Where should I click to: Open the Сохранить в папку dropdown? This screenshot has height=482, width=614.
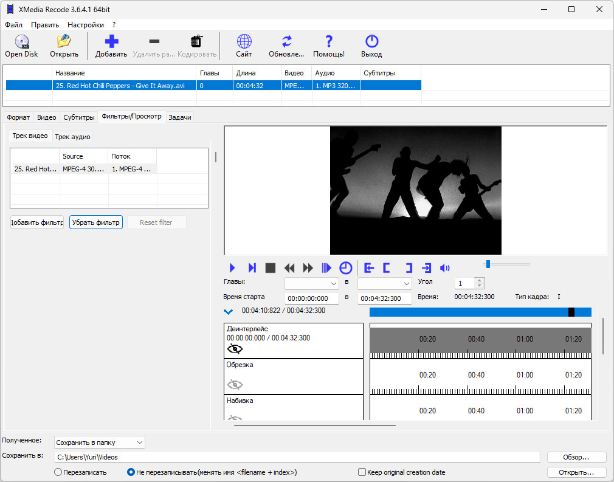pyautogui.click(x=100, y=442)
